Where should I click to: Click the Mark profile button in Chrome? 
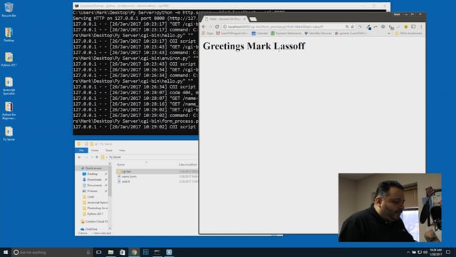click(397, 14)
